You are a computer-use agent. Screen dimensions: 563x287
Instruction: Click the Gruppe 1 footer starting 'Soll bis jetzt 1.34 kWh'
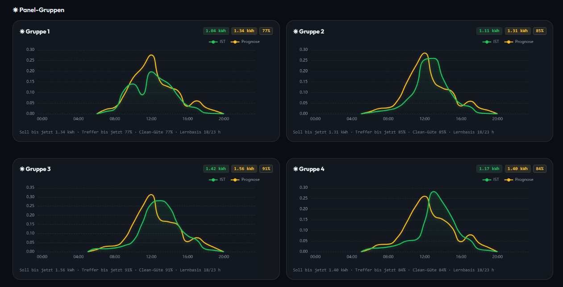coord(120,132)
